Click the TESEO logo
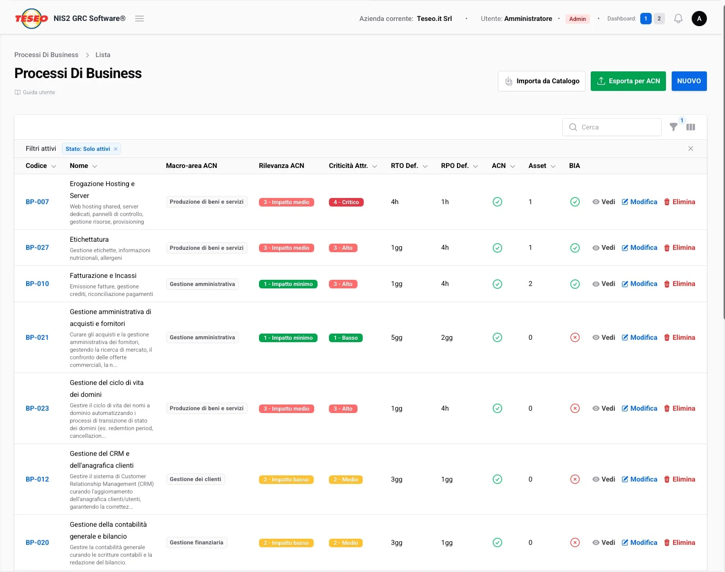Image resolution: width=725 pixels, height=572 pixels. point(31,19)
